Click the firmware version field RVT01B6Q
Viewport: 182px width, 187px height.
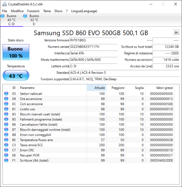click(93, 40)
